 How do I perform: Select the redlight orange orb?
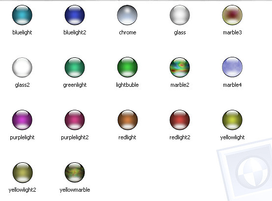(128, 120)
